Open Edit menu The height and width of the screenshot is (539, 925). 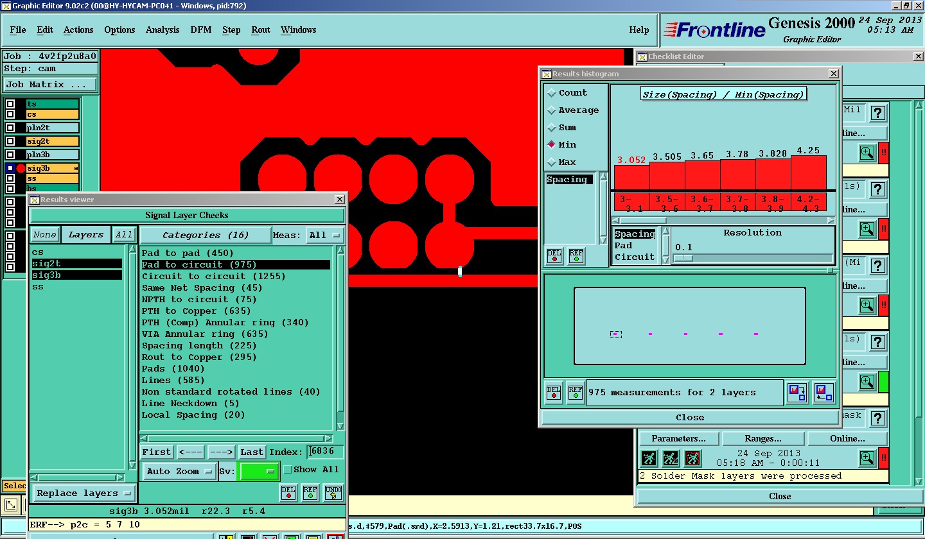point(45,30)
